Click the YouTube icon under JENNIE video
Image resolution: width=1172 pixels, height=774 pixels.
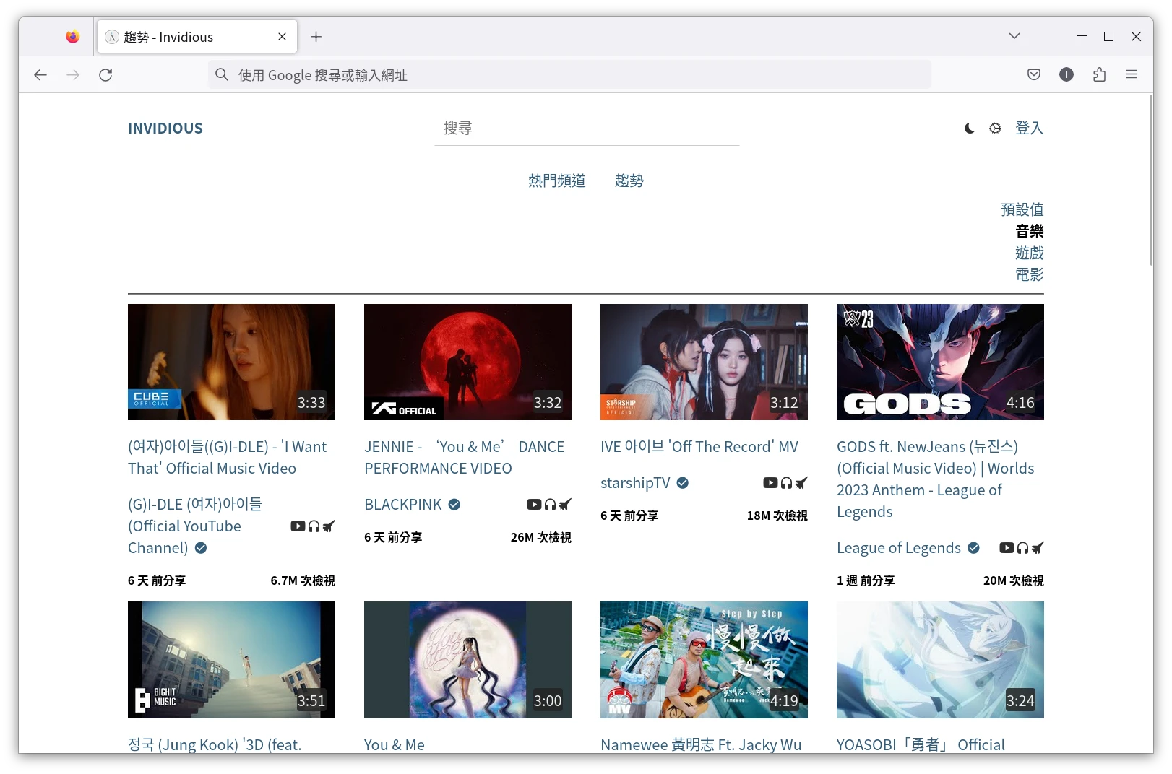pyautogui.click(x=534, y=505)
